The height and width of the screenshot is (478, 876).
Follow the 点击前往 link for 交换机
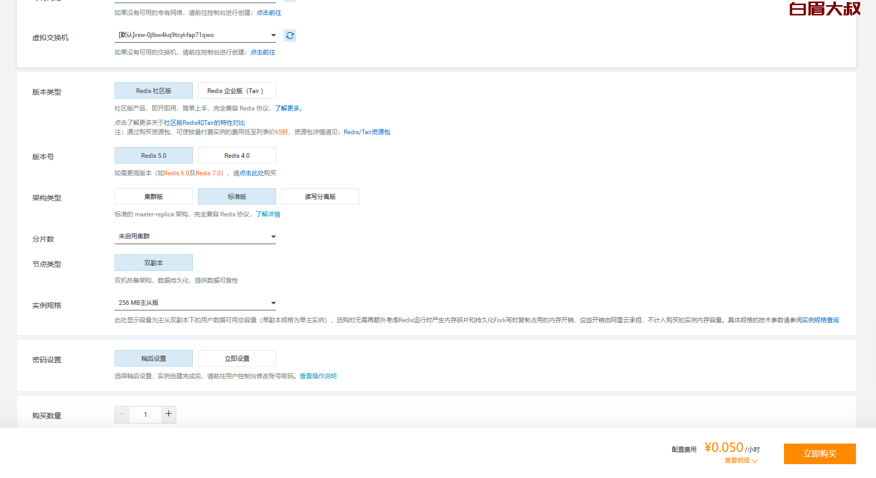(x=263, y=52)
